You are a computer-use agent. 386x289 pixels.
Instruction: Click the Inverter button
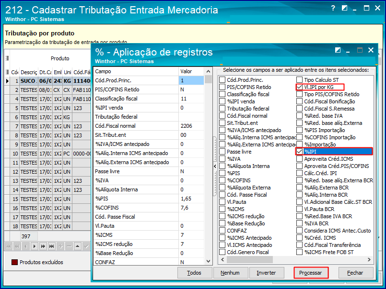[x=266, y=273]
